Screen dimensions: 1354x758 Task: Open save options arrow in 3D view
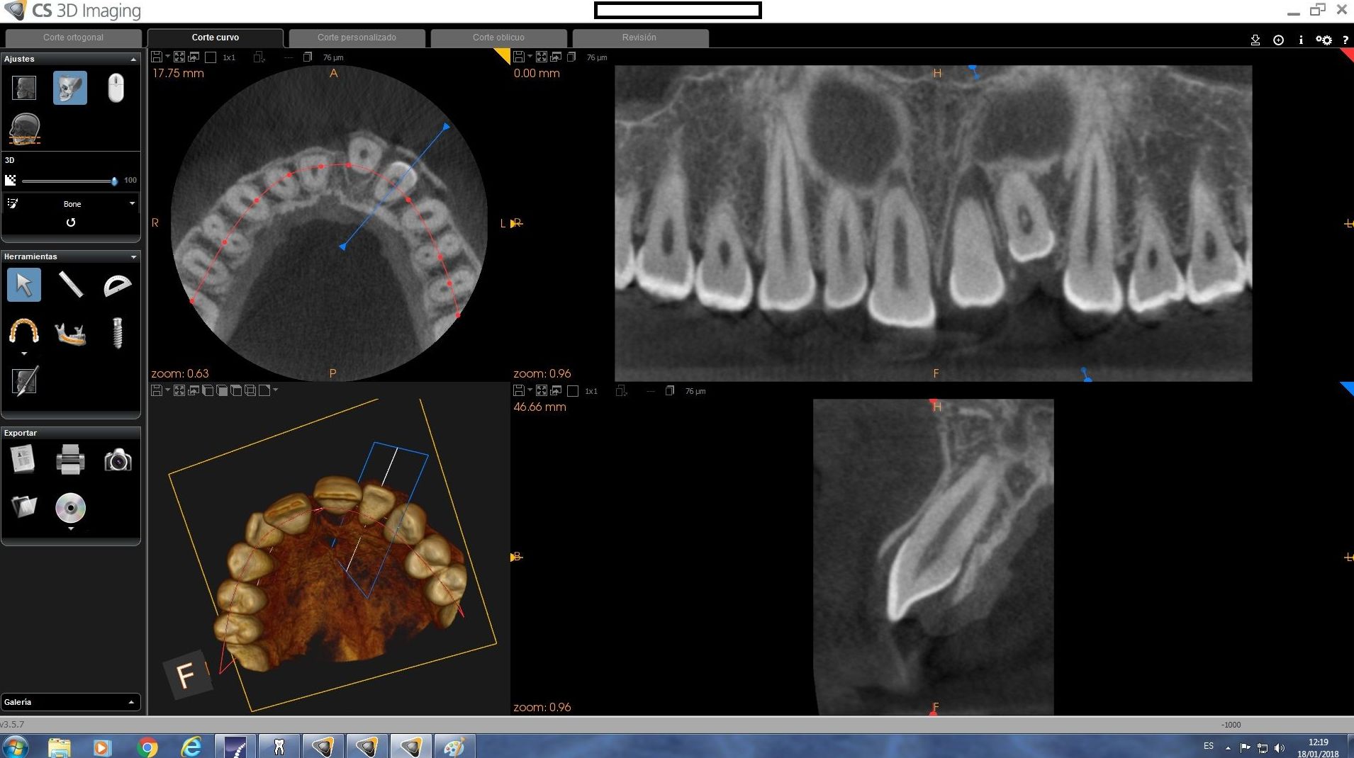click(x=167, y=390)
